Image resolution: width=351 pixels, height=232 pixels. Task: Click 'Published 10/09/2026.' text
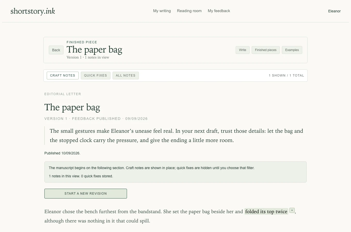62,153
